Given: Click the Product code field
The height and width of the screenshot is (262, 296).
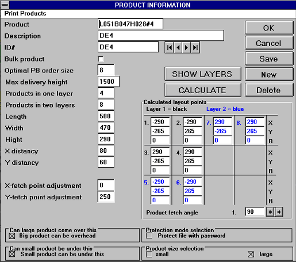Looking at the screenshot, I should [x=130, y=24].
